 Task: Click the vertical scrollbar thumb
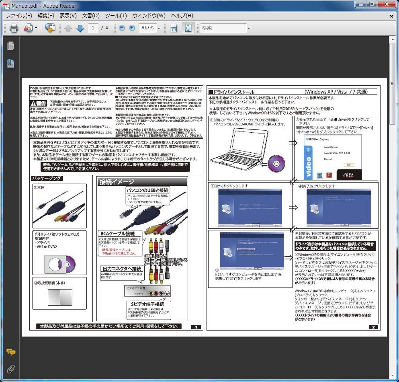(392, 84)
